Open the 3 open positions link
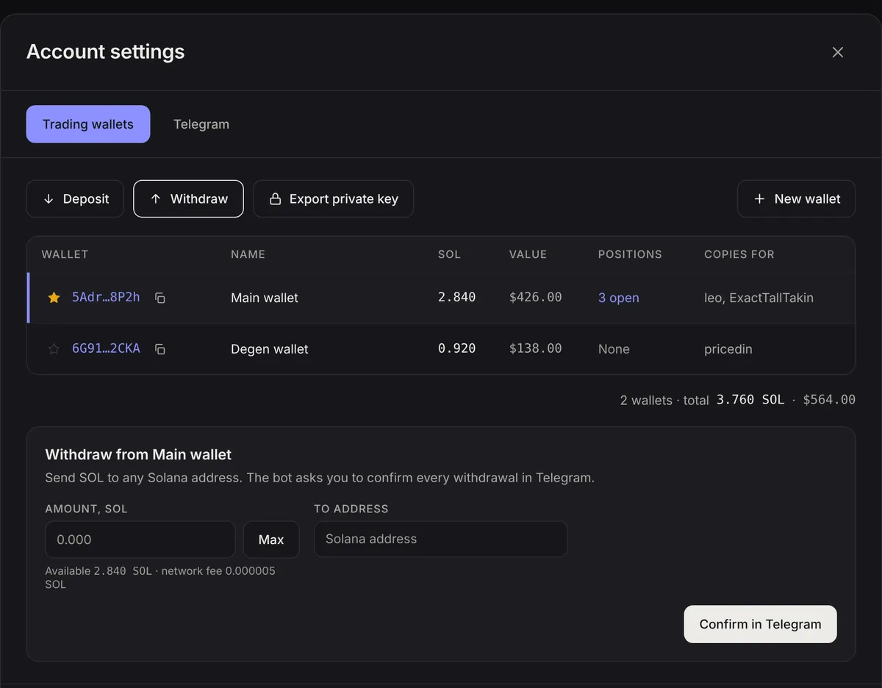 click(x=619, y=298)
